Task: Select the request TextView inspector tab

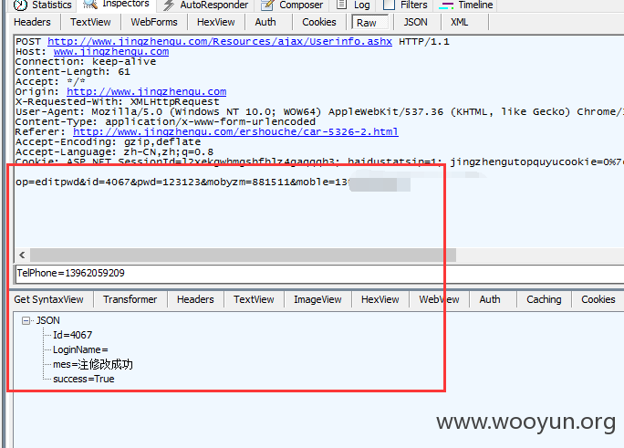Action: tap(90, 22)
